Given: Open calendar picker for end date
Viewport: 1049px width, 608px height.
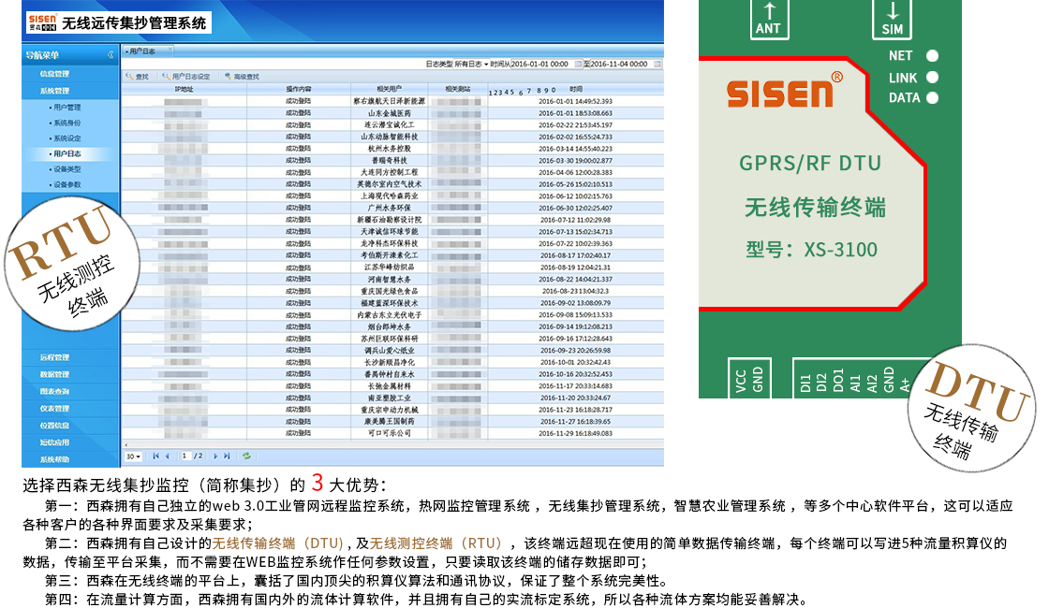Looking at the screenshot, I should point(655,64).
